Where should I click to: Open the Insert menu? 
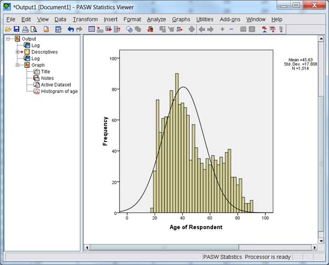tap(111, 20)
